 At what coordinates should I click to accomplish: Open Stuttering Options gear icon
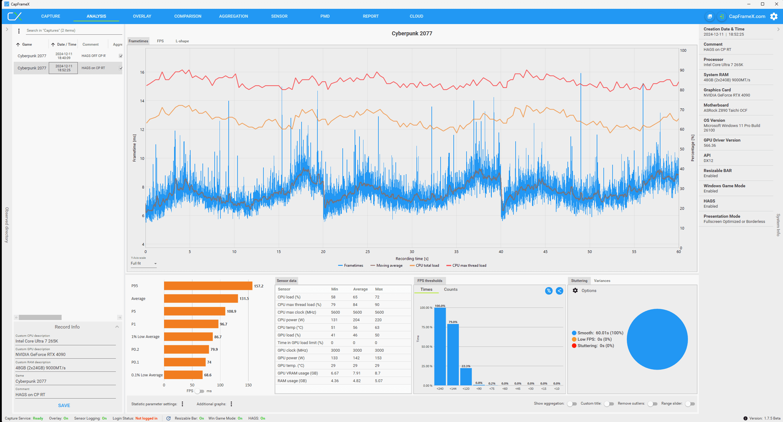(x=575, y=290)
